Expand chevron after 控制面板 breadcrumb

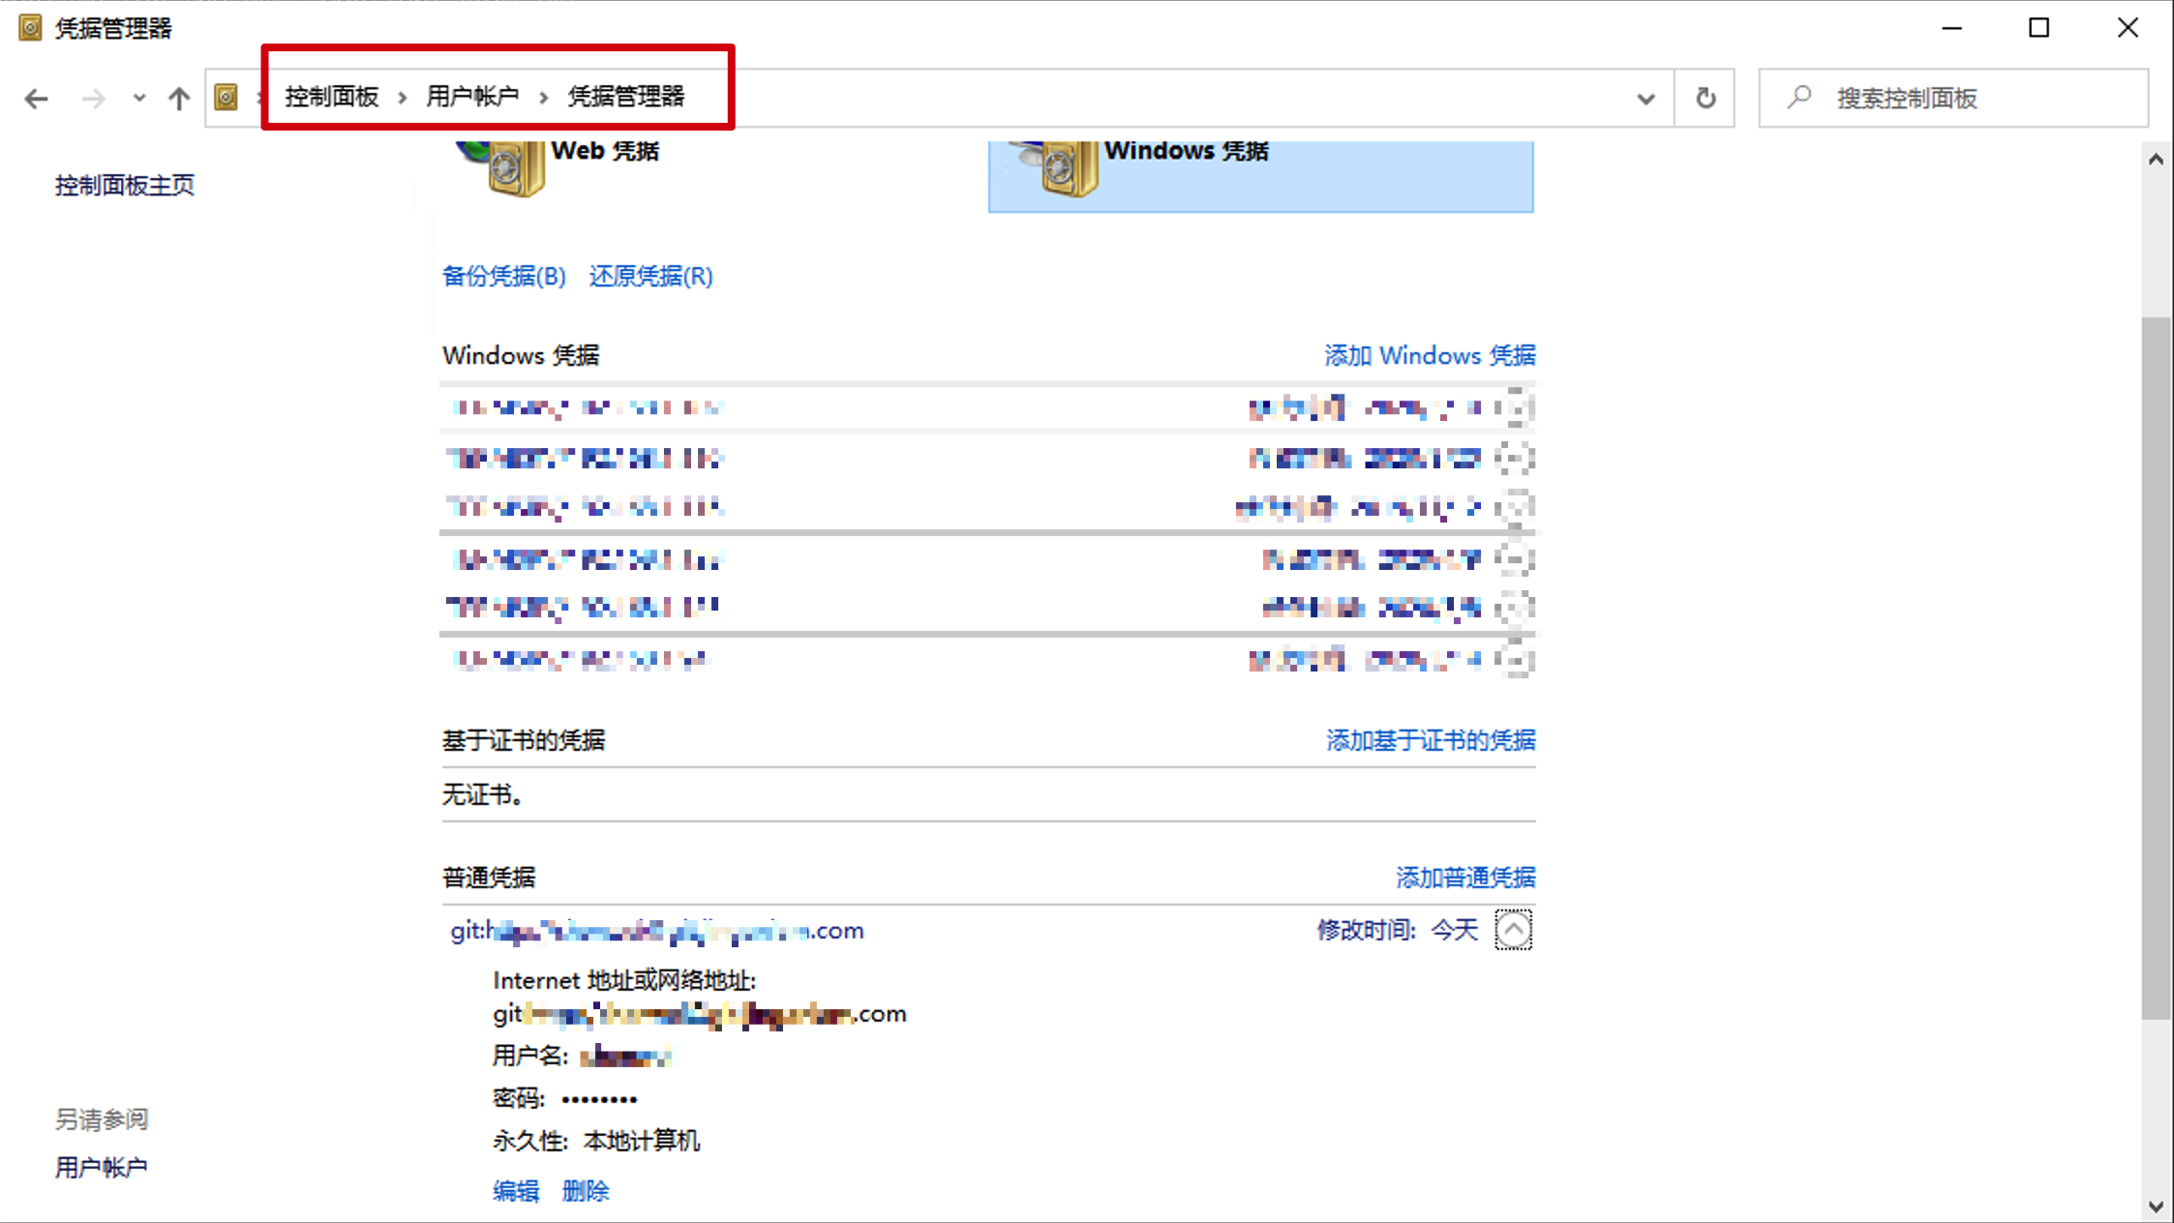402,97
